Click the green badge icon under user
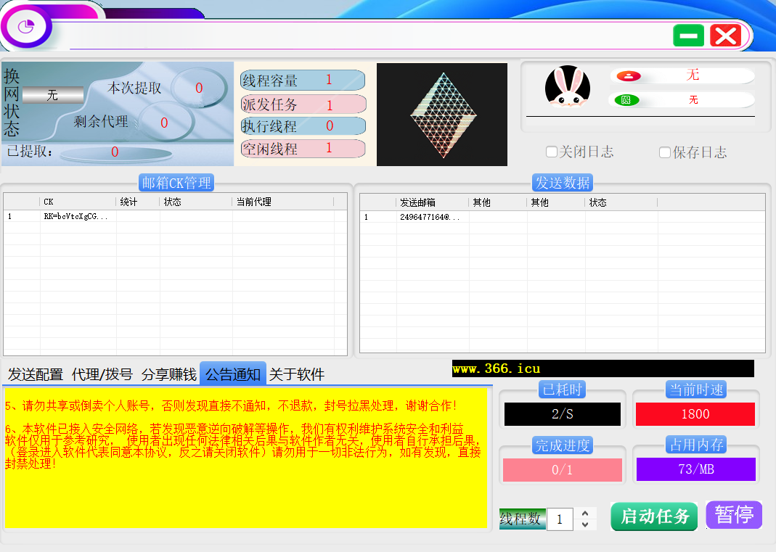This screenshot has width=776, height=552. pyautogui.click(x=626, y=100)
